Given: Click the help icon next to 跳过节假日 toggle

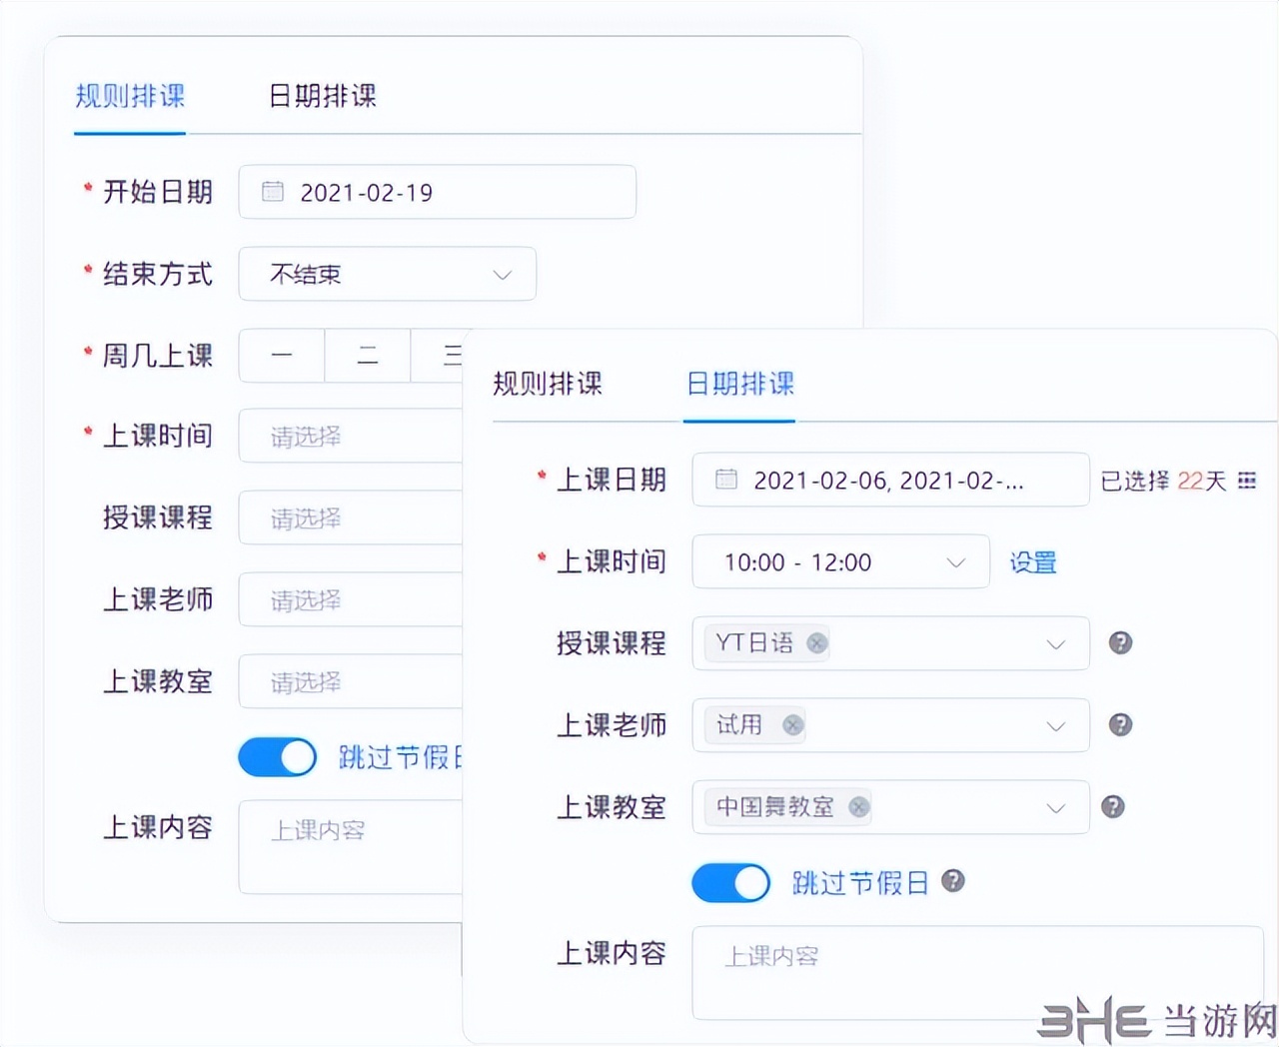Looking at the screenshot, I should pyautogui.click(x=953, y=882).
